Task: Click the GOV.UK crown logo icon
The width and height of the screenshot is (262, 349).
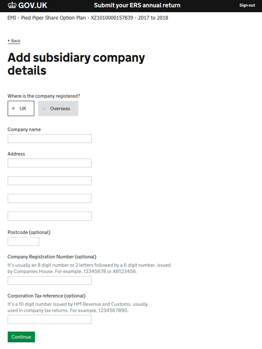Action: pos(12,5)
